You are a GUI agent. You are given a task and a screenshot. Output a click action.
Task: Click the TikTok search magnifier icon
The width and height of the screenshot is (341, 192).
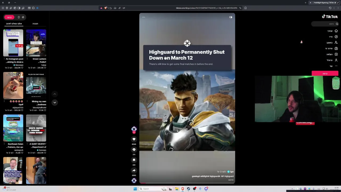tap(337, 24)
